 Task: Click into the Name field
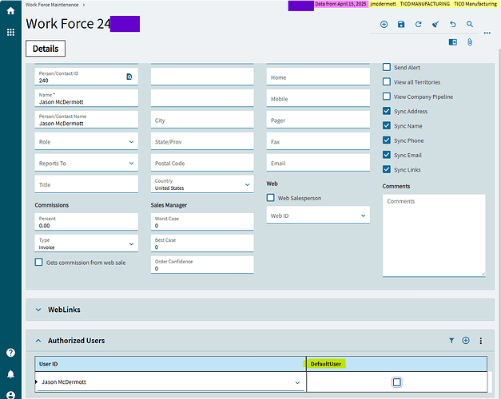86,98
